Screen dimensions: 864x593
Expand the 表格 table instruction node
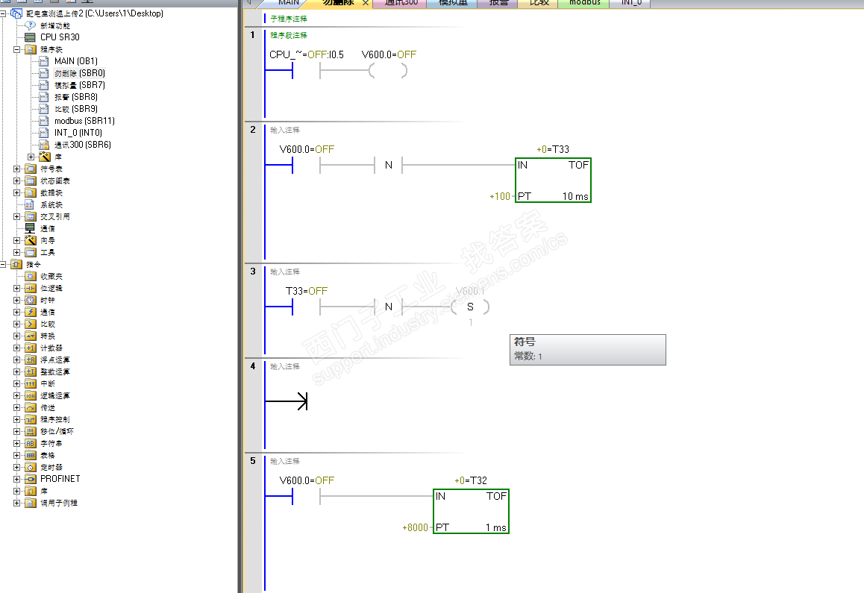click(x=16, y=455)
